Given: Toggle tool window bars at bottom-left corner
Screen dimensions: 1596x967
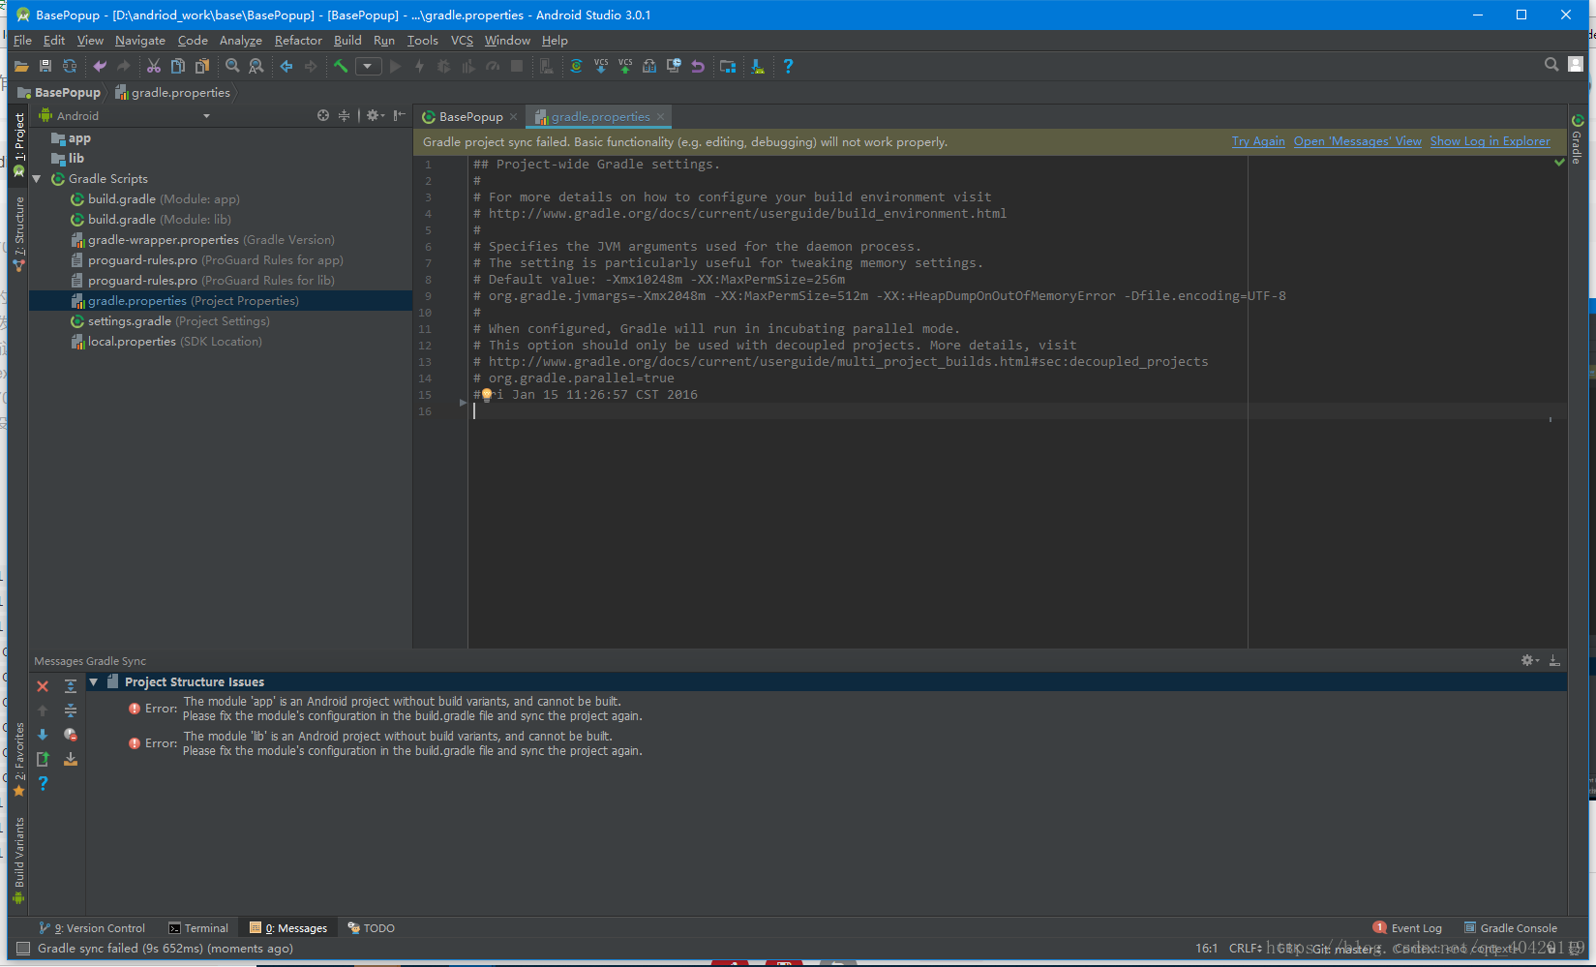Looking at the screenshot, I should point(23,949).
